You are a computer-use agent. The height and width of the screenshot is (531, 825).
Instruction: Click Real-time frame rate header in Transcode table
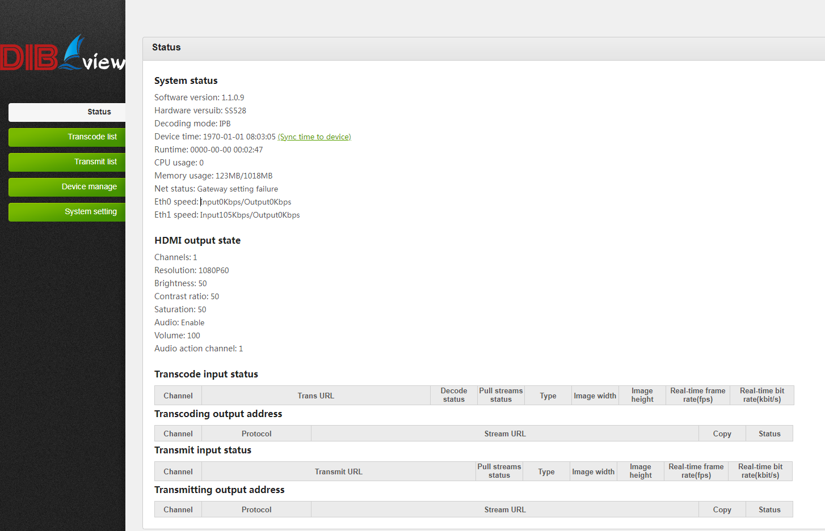coord(697,395)
